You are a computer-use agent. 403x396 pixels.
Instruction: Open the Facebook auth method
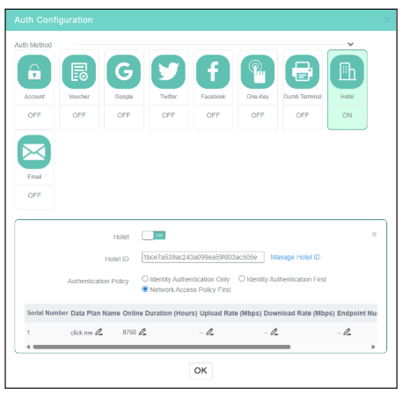click(x=213, y=72)
